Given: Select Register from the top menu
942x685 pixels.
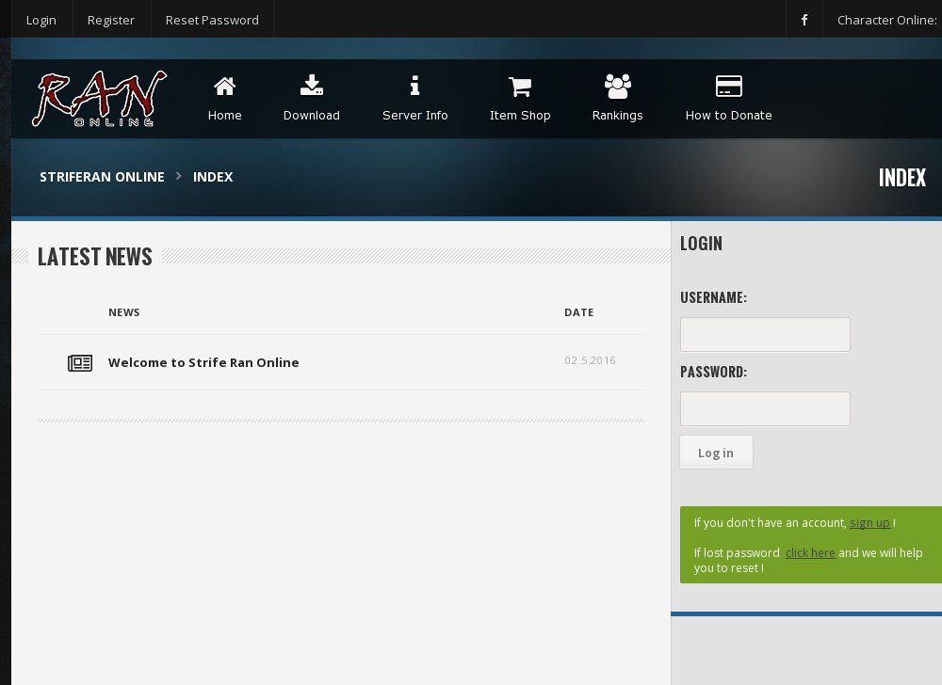Looking at the screenshot, I should tap(111, 19).
